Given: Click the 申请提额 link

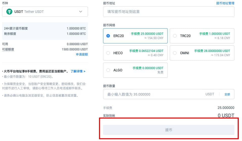Looking at the screenshot, I should point(82,54).
